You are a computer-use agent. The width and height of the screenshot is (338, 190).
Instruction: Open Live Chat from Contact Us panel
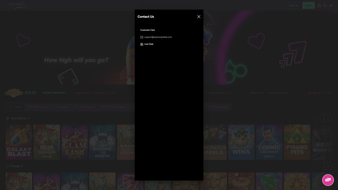pyautogui.click(x=149, y=44)
